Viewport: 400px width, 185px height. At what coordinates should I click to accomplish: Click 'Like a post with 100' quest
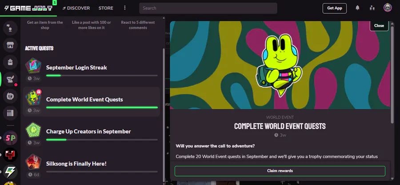point(91,25)
